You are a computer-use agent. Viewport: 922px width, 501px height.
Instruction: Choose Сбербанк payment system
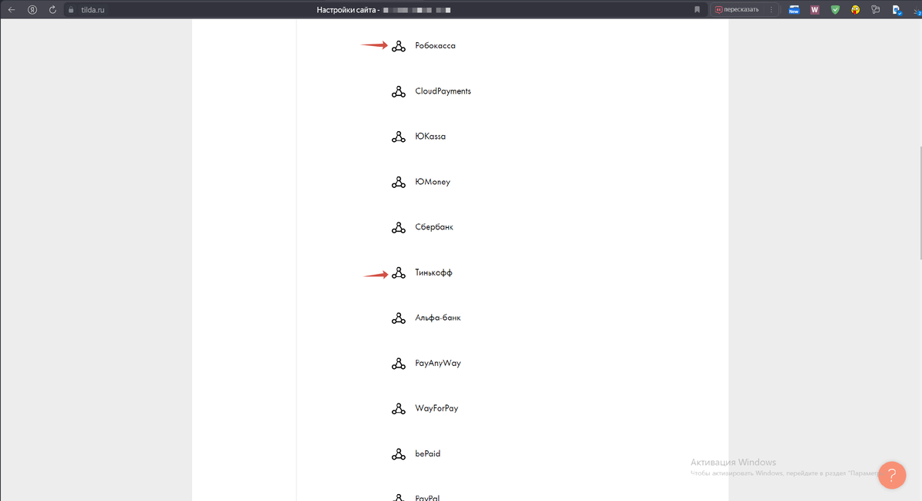click(434, 227)
